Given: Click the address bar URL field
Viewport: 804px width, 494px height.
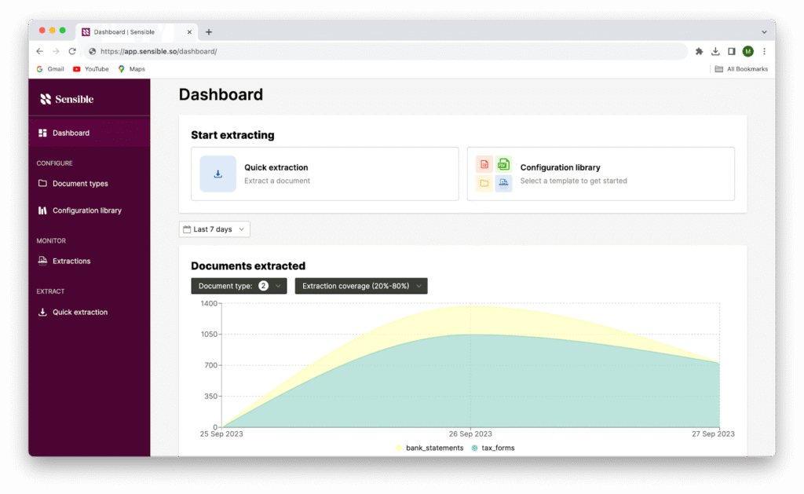Looking at the screenshot, I should coord(385,51).
